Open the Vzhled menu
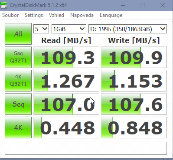This screenshot has height=160, width=173. (56, 15)
